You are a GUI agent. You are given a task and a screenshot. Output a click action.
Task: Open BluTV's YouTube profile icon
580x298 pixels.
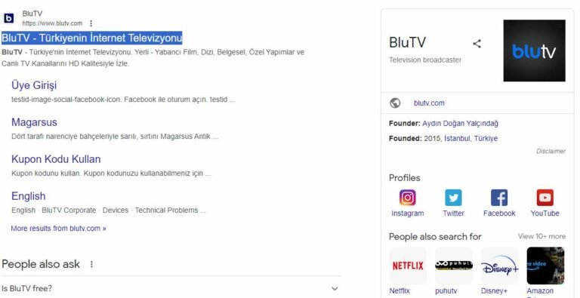point(545,198)
